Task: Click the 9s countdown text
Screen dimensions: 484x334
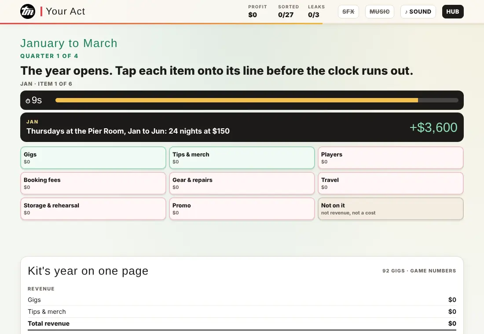Action: tap(37, 100)
